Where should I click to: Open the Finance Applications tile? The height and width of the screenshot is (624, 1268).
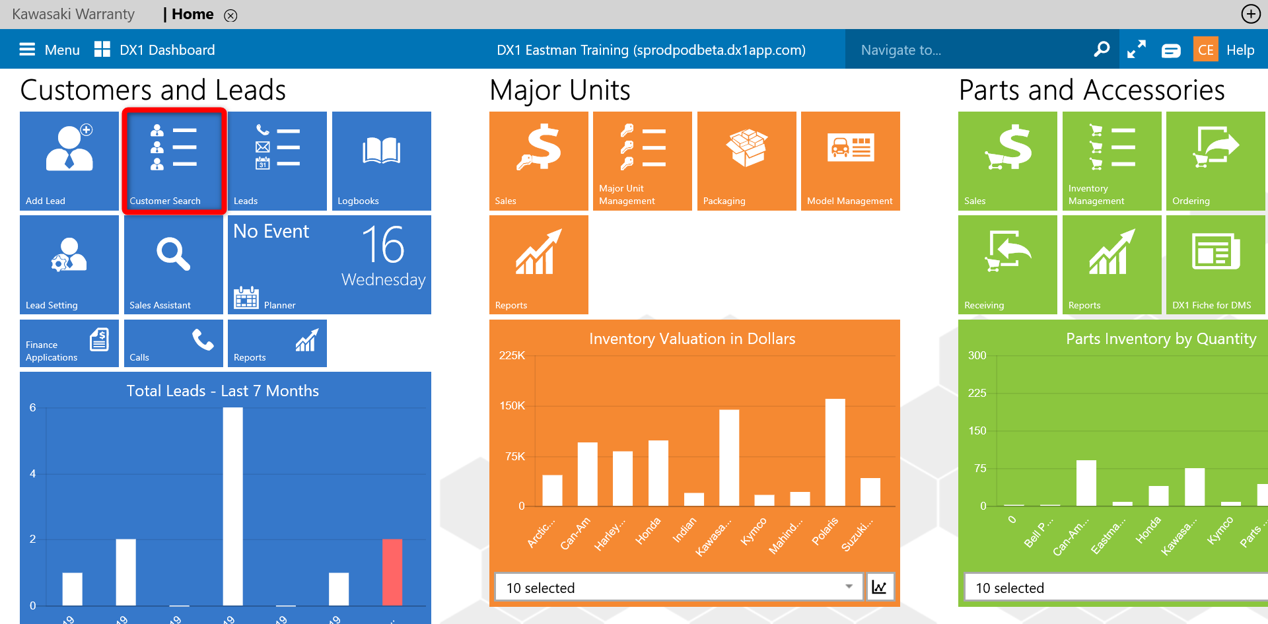point(69,343)
